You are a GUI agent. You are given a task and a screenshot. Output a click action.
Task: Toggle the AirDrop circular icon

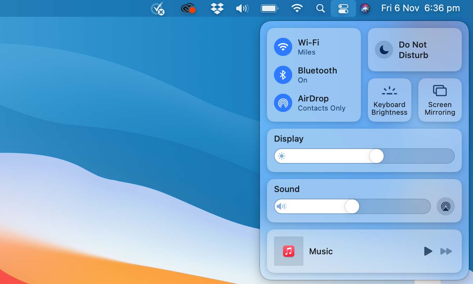tap(283, 103)
